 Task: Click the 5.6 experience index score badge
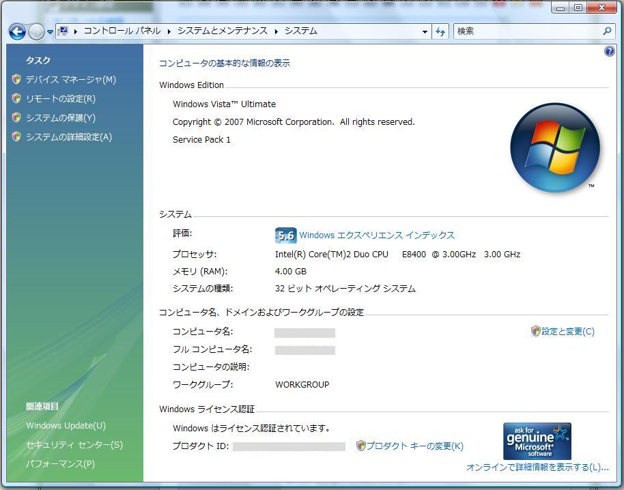[286, 235]
